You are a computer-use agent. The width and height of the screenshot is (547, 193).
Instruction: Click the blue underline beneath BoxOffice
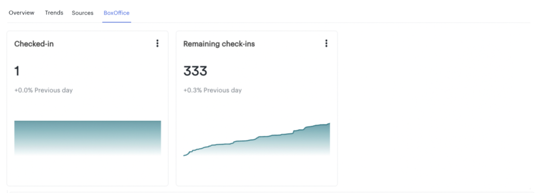pos(116,22)
